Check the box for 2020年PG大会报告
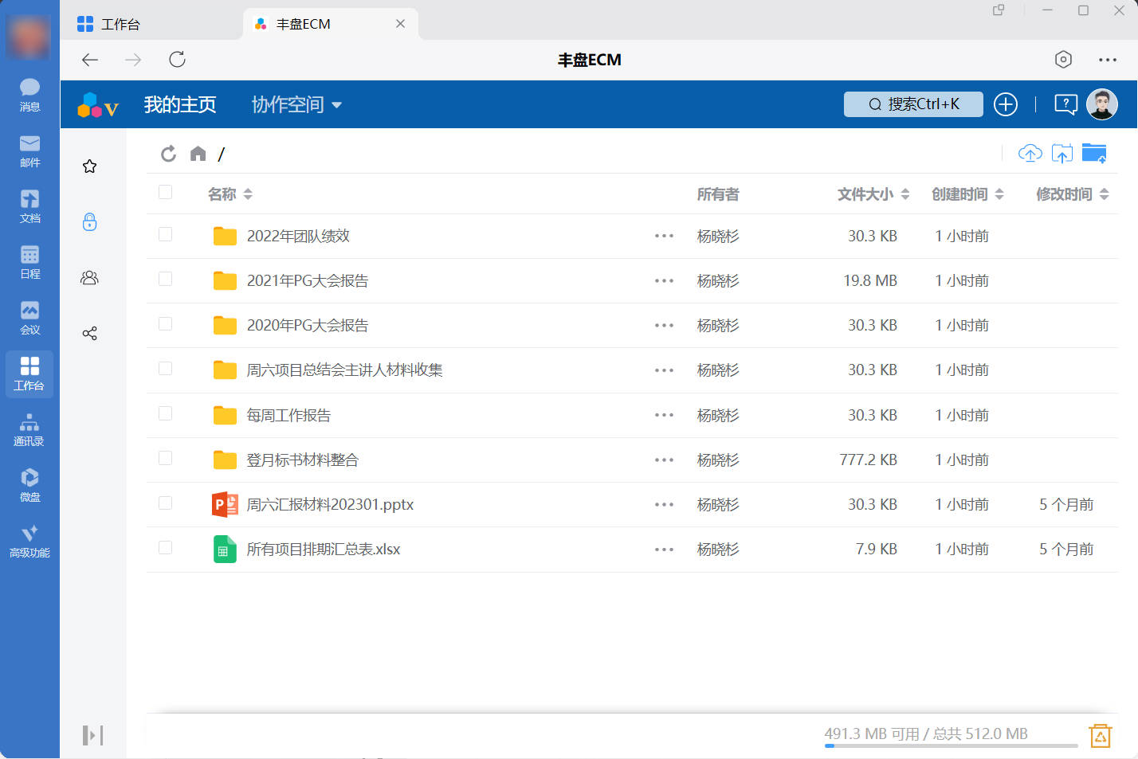The image size is (1138, 759). coord(165,323)
